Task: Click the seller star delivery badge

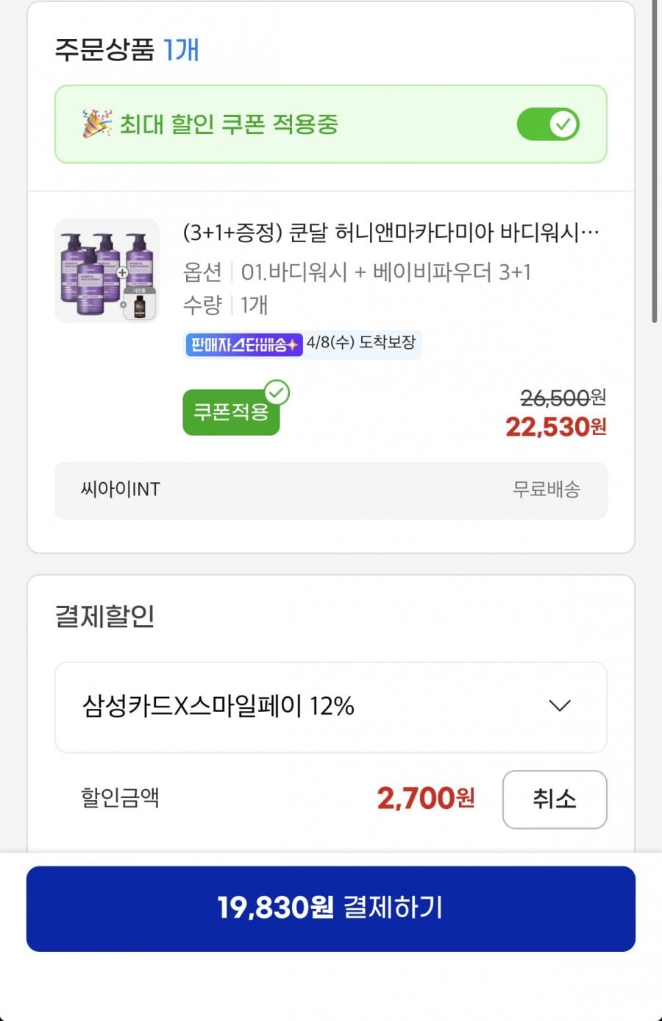Action: [243, 344]
